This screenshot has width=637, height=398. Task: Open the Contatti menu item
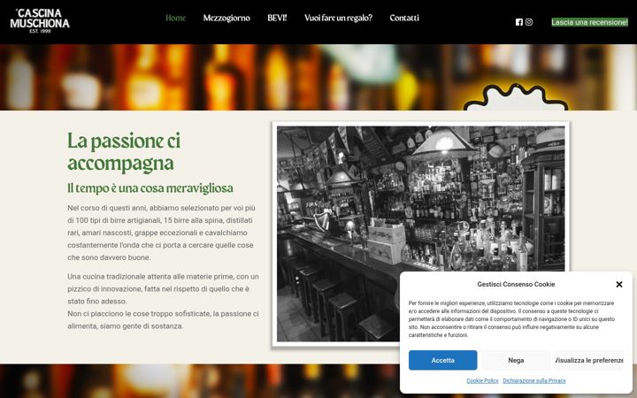coord(404,18)
